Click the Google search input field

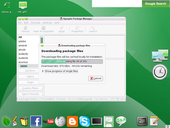click(x=117, y=4)
